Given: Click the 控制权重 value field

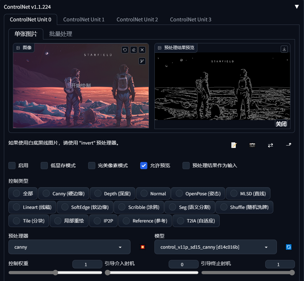Looking at the screenshot, I should (x=87, y=264).
